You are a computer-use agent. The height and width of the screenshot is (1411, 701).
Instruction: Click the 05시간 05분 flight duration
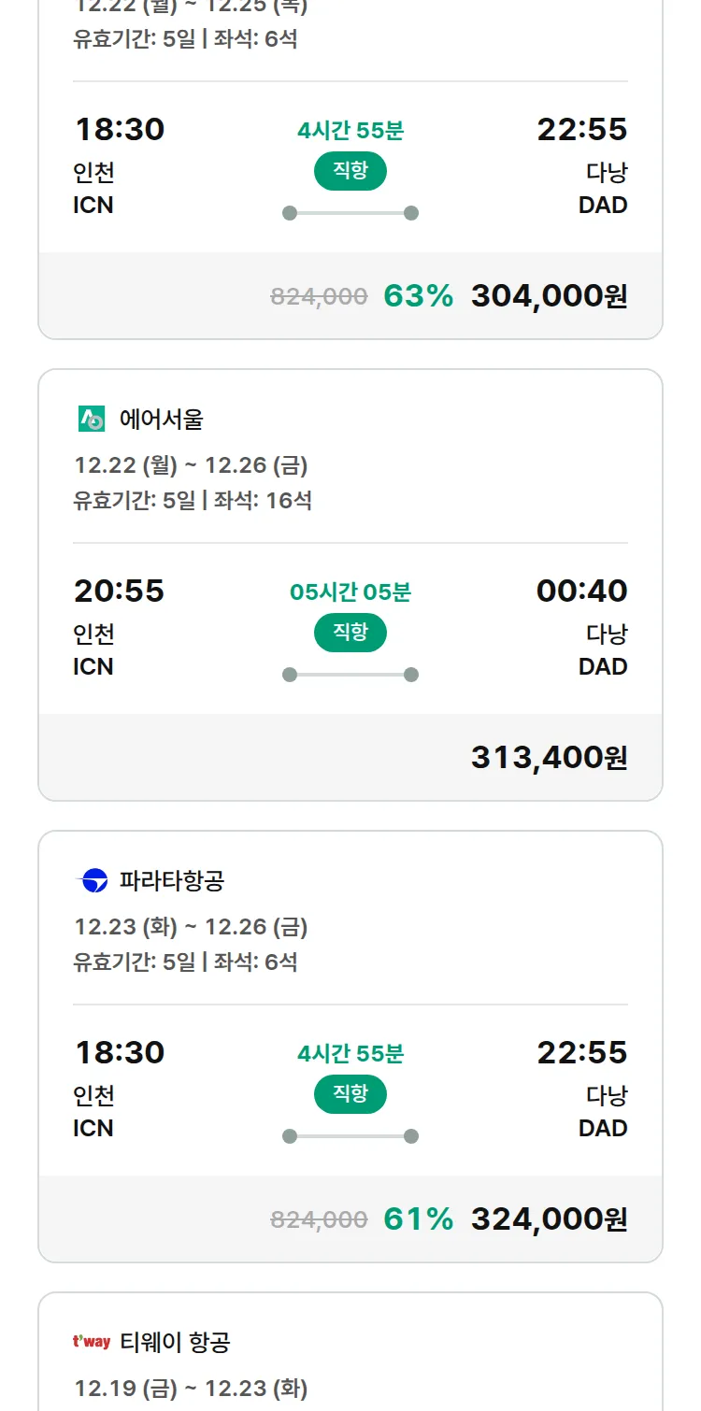pyautogui.click(x=350, y=592)
